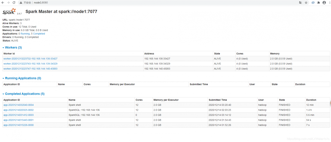The image size is (331, 142).
Task: Bookmark this page with the star
Action: point(306,3)
